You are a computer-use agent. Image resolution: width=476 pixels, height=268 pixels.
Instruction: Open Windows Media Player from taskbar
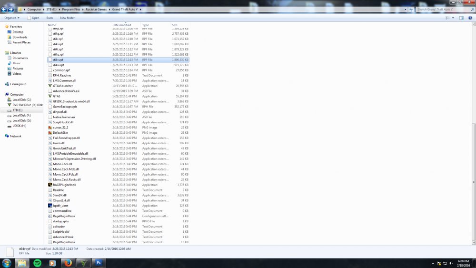(x=52, y=263)
